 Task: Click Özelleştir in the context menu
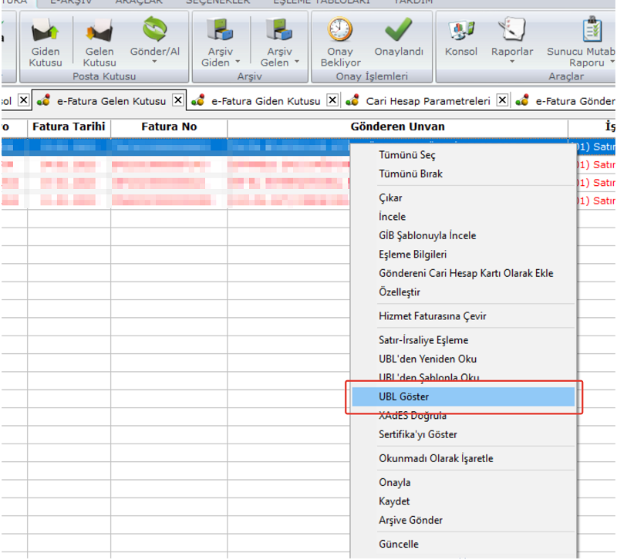click(464, 292)
